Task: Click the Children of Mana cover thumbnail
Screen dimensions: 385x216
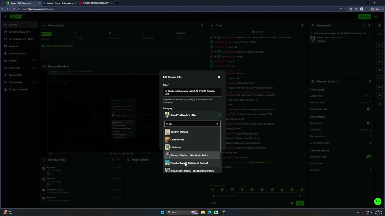Action: pyautogui.click(x=167, y=132)
